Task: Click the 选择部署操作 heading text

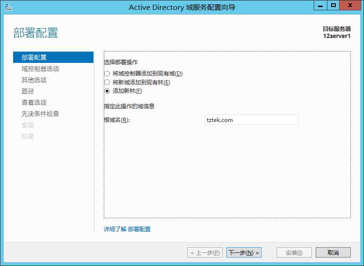Action: click(x=121, y=62)
